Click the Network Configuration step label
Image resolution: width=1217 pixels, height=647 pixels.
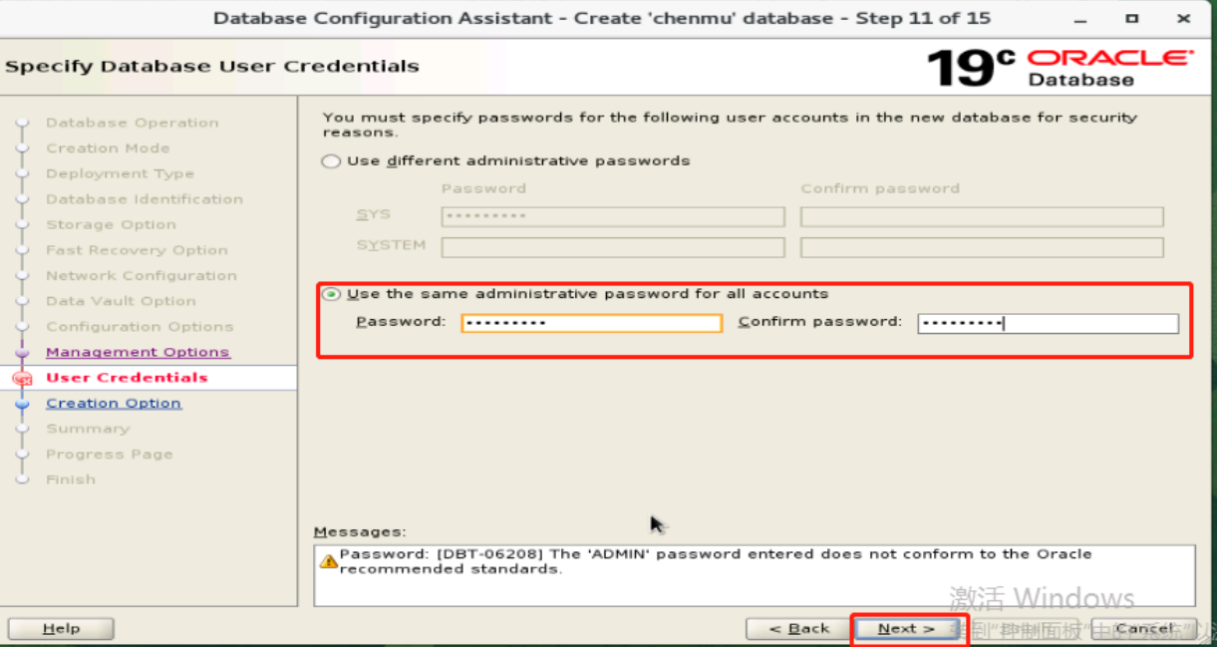pos(142,276)
